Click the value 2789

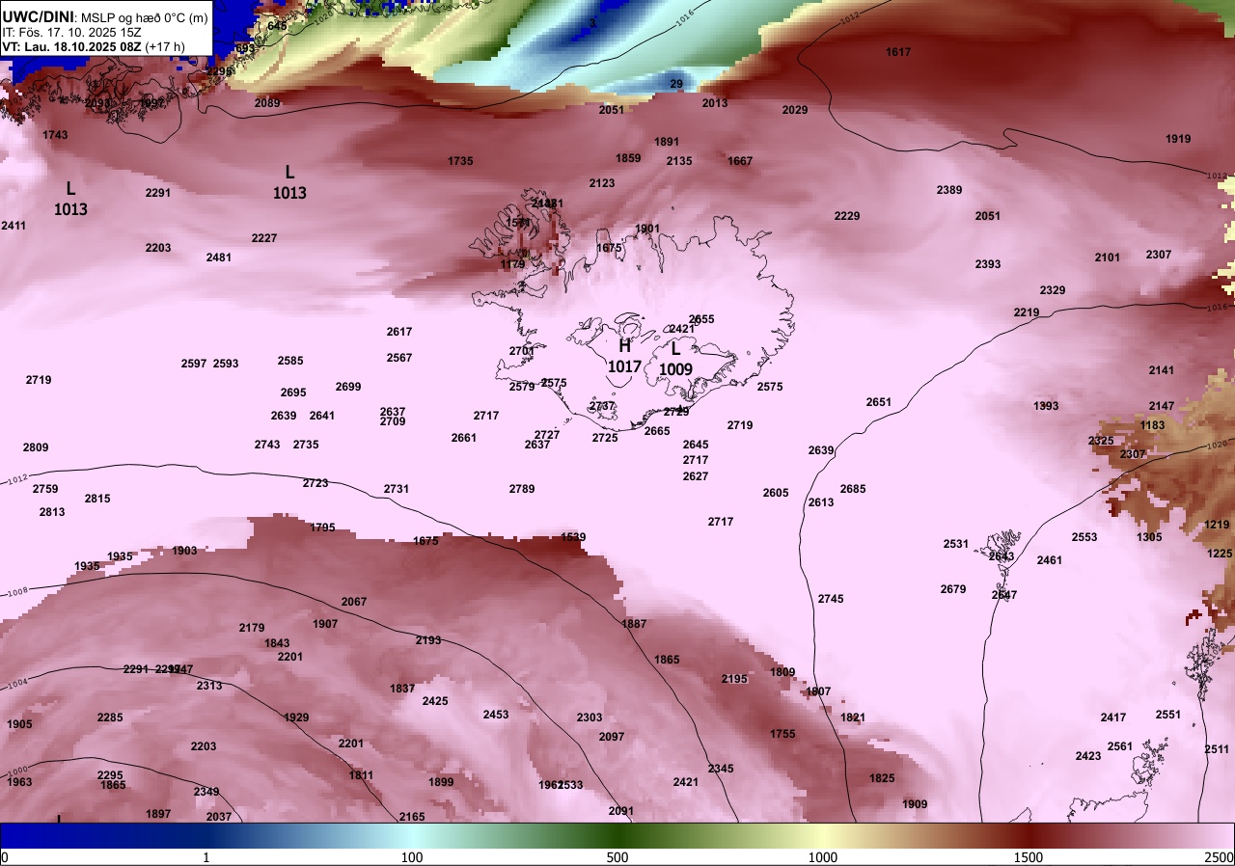point(522,489)
